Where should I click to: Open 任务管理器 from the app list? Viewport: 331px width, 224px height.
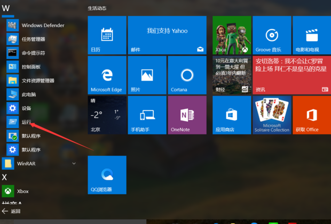[x=33, y=39]
